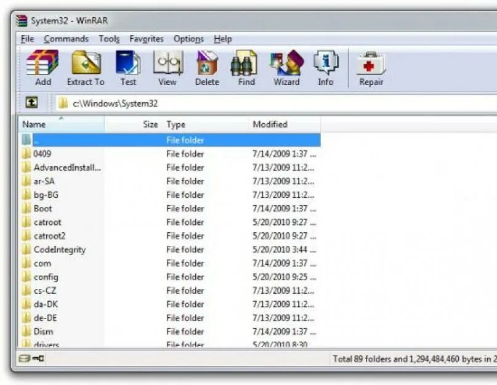The height and width of the screenshot is (385, 497).
Task: Click the 5/20/2010 9:25 modified date
Action: (284, 277)
